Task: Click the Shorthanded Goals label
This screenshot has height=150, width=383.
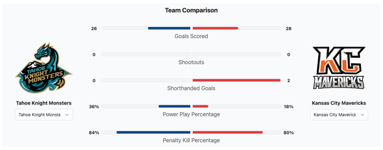Action: coord(191,88)
